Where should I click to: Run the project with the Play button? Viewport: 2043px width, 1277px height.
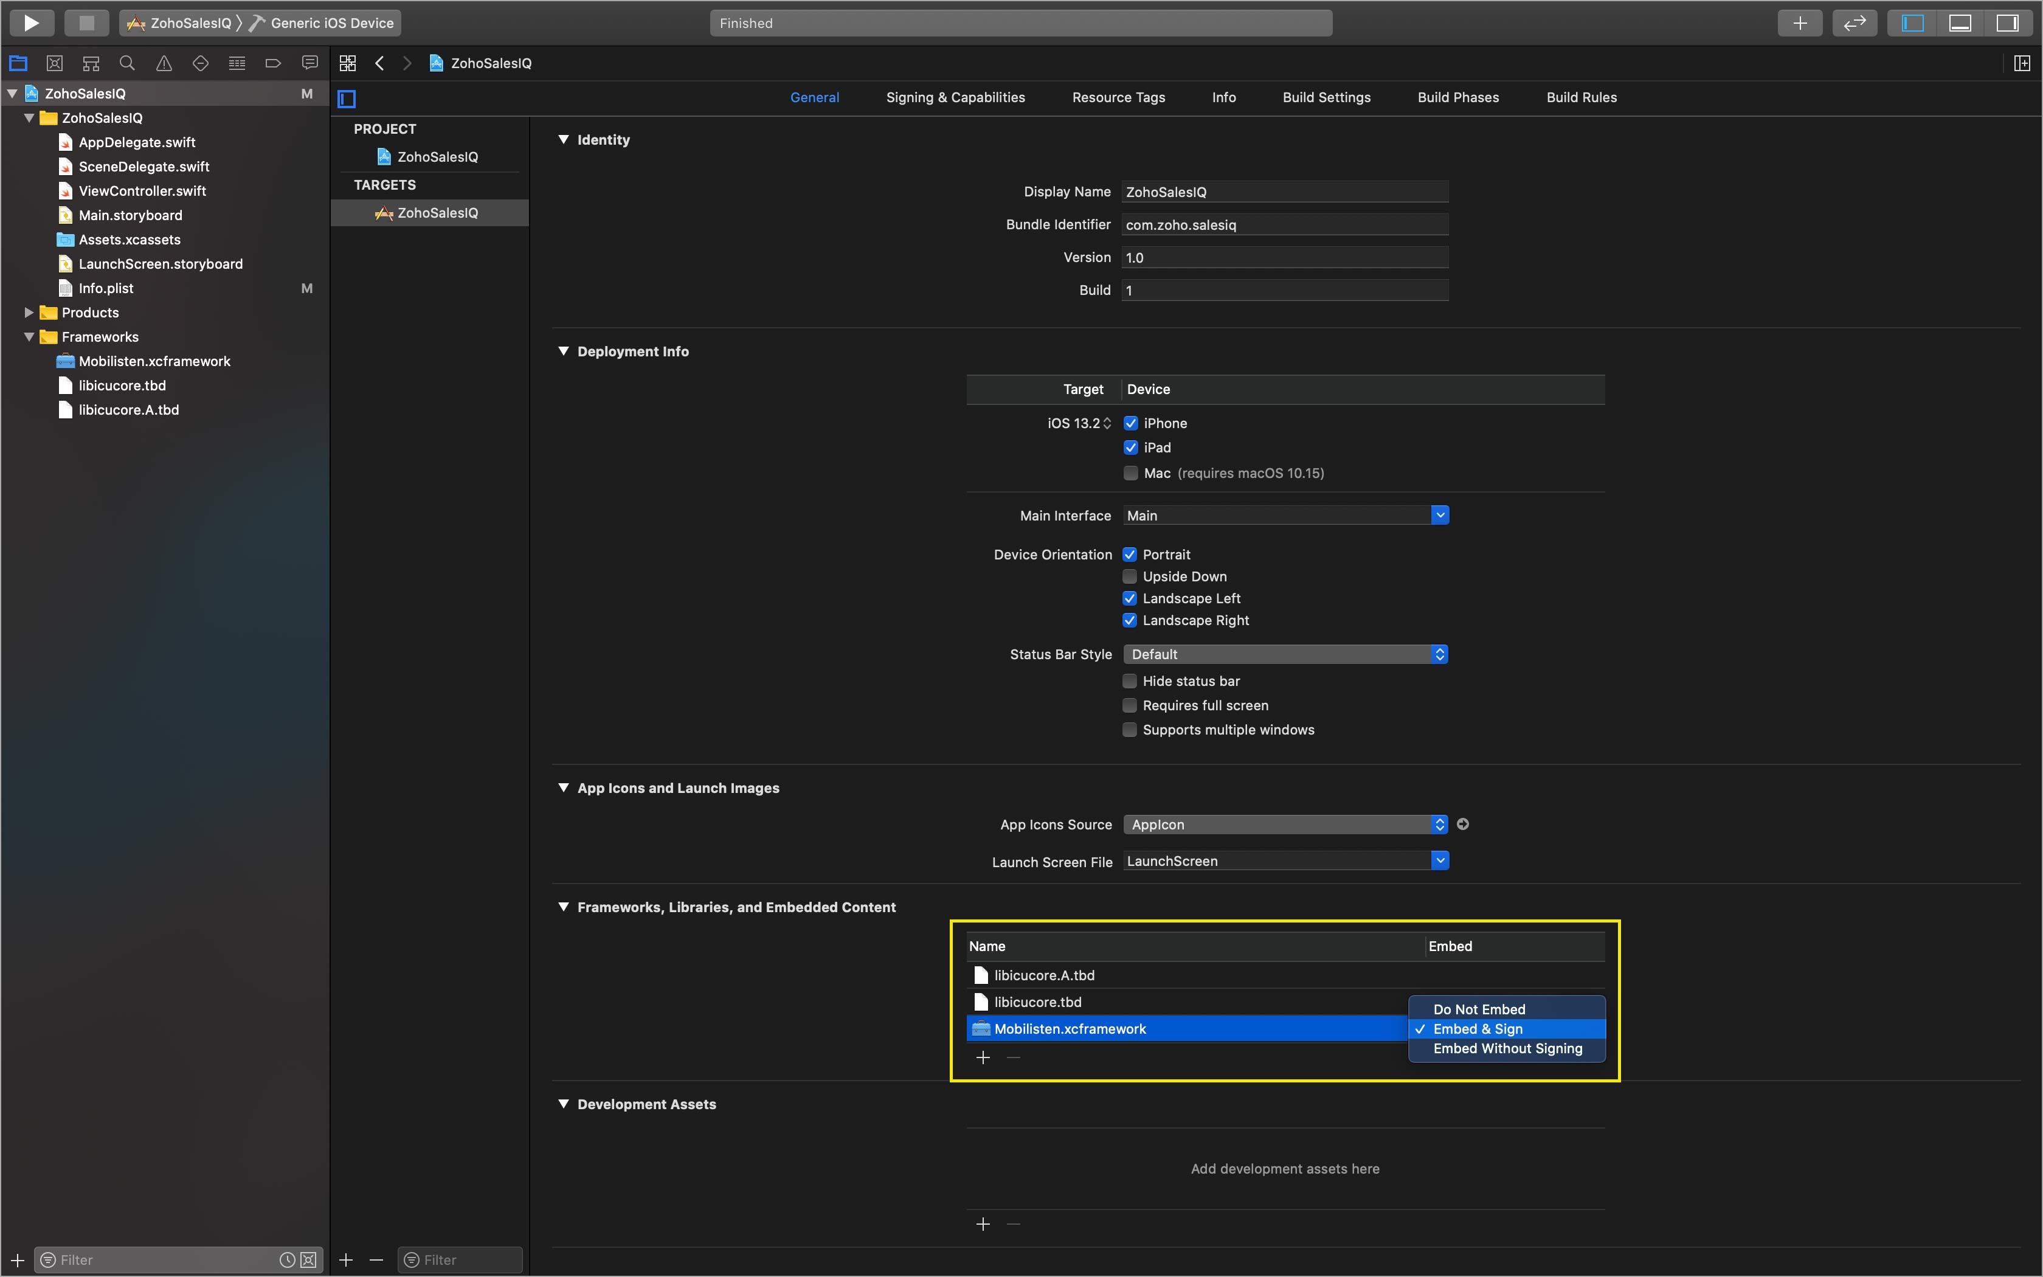[31, 23]
